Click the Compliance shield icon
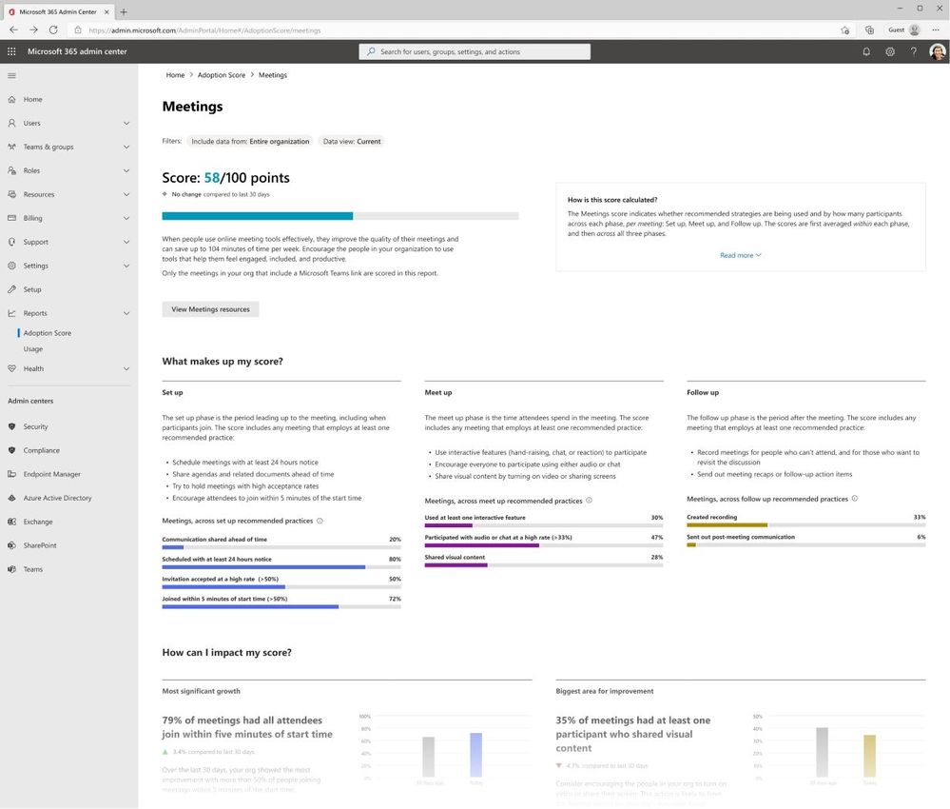The image size is (950, 809). tap(11, 450)
